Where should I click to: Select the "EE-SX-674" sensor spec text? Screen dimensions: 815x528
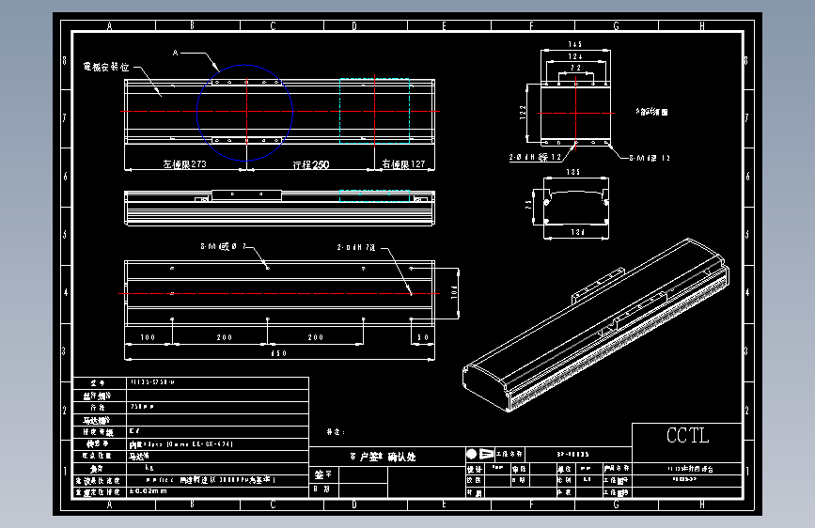pyautogui.click(x=212, y=444)
